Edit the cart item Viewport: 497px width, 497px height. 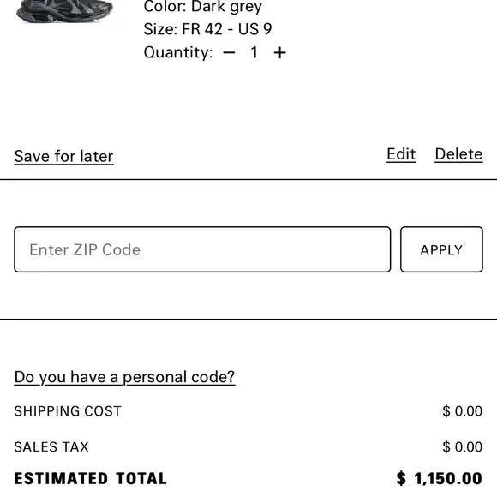click(x=401, y=154)
